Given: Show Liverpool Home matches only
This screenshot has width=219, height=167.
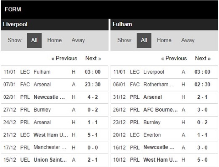Looking at the screenshot, I should pos(54,40).
